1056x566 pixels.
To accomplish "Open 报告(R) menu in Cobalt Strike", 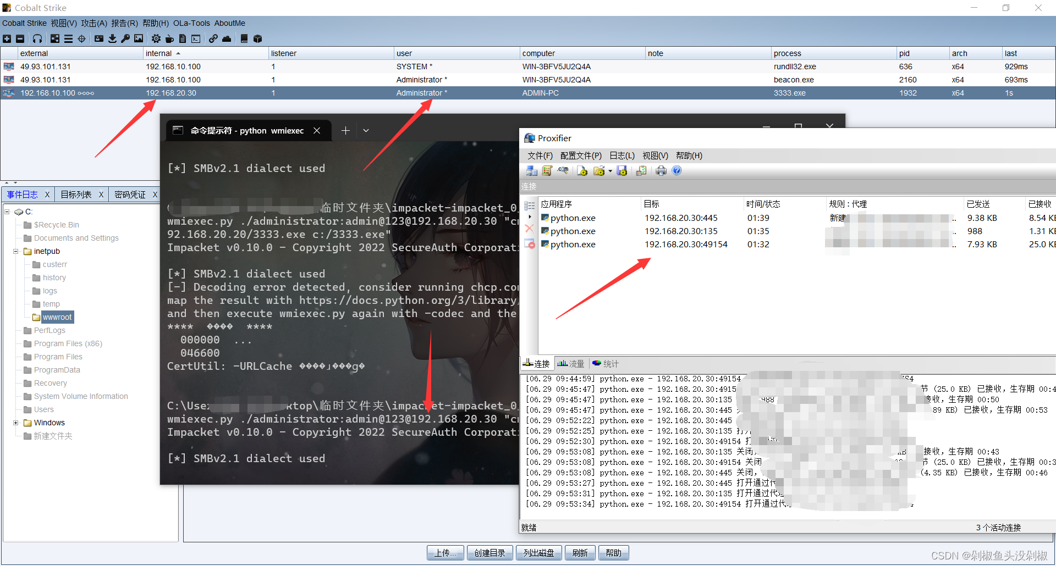I will point(124,23).
